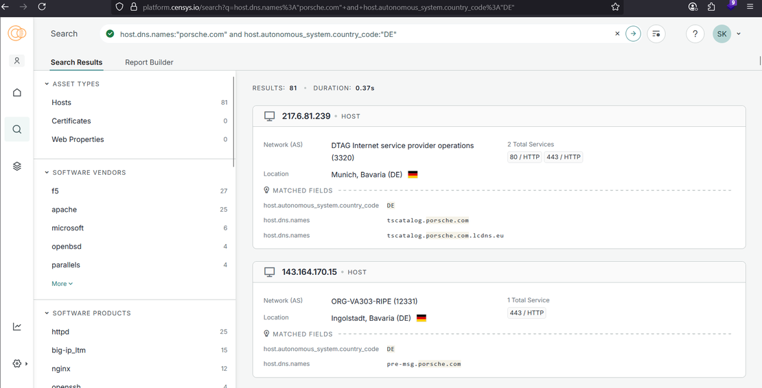The height and width of the screenshot is (388, 762).
Task: Click the Censys logo in the sidebar
Action: [x=16, y=34]
